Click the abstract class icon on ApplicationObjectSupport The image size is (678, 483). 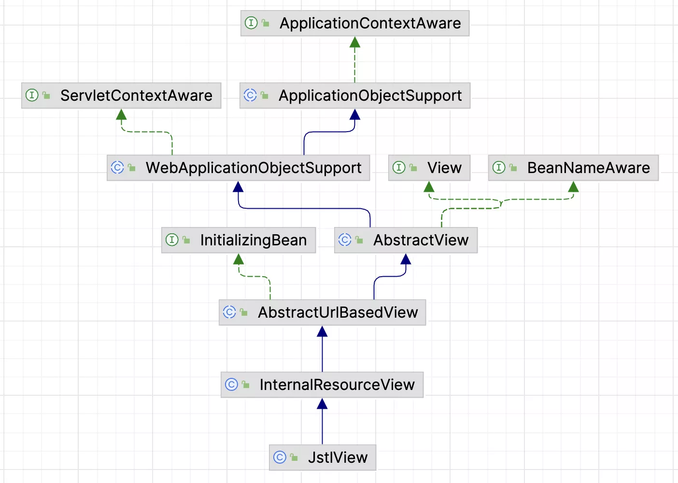(x=250, y=95)
